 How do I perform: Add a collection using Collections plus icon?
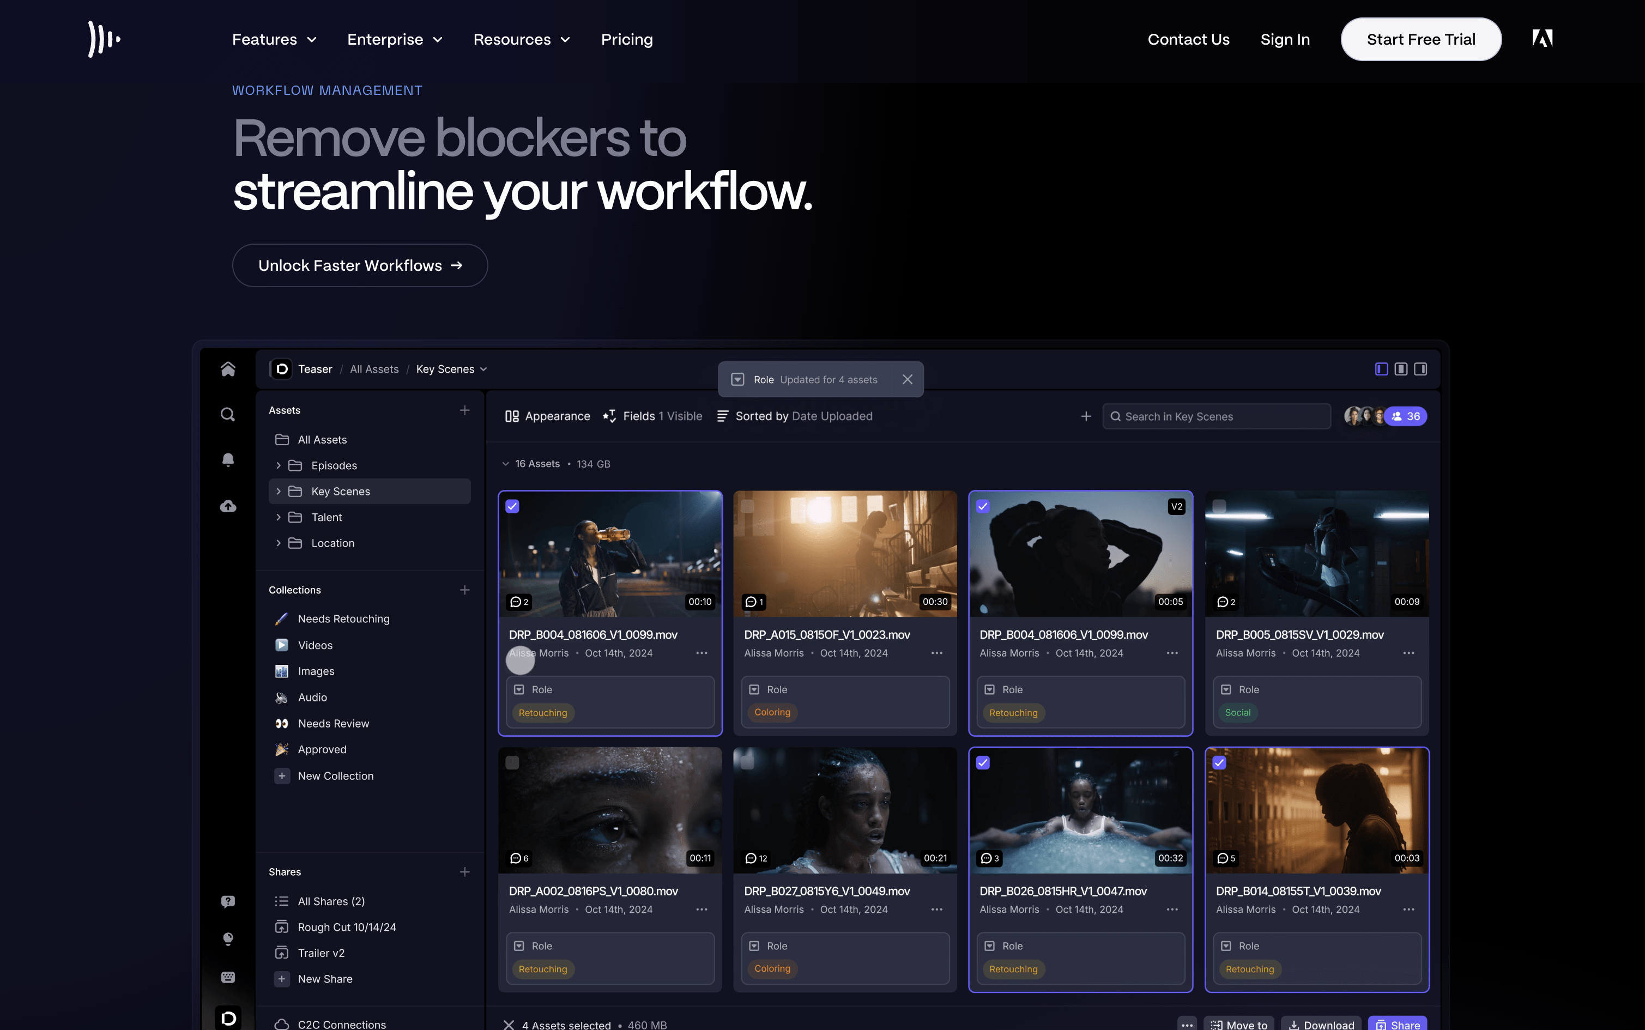(x=464, y=590)
